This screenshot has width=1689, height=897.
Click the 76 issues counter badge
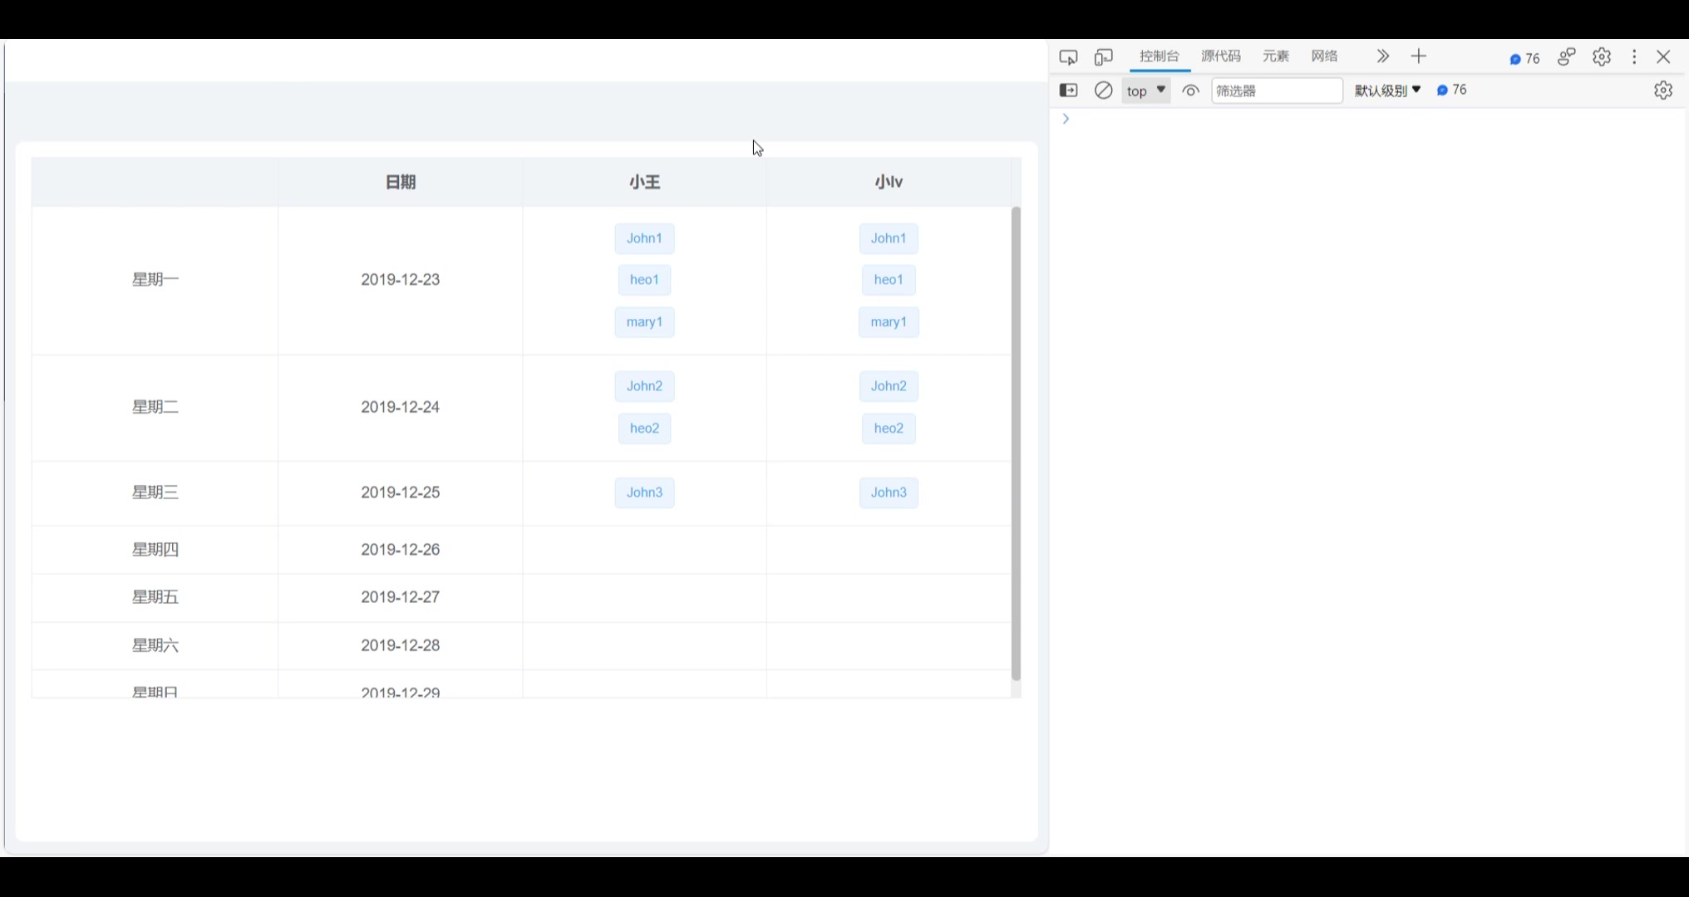1524,58
